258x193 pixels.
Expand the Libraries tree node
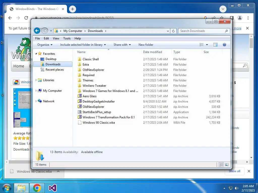[x=36, y=80]
